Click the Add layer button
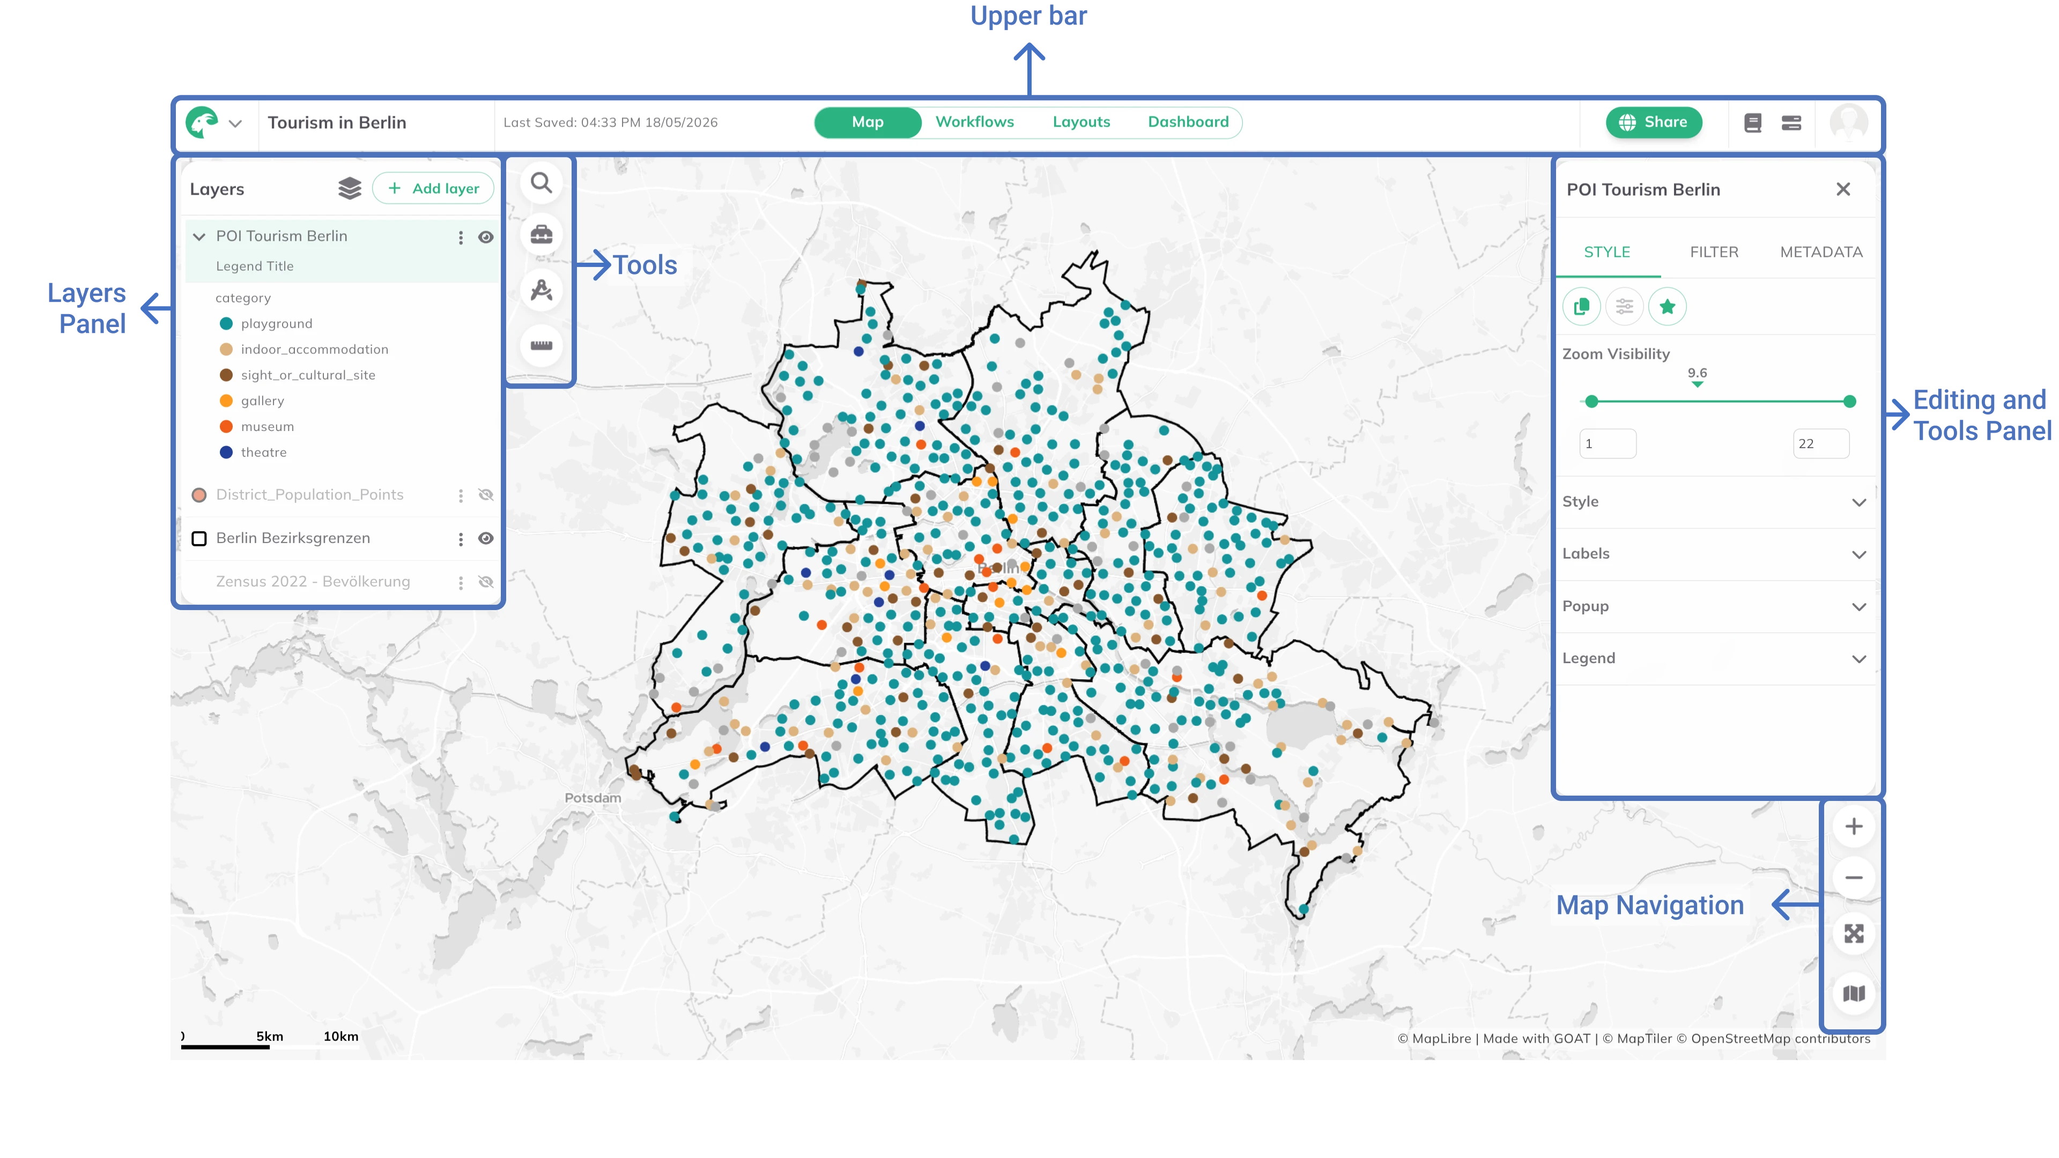This screenshot has width=2059, height=1158. point(432,189)
